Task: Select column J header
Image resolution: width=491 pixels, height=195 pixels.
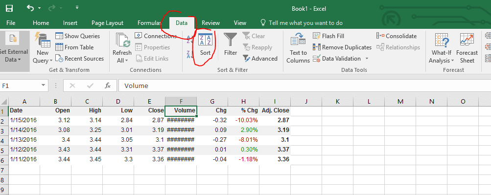Action: coord(306,102)
